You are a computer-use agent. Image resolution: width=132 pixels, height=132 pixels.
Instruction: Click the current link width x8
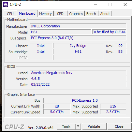(57, 106)
